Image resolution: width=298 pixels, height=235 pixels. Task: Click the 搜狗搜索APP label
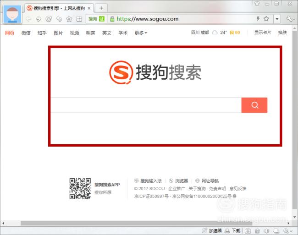(x=107, y=185)
